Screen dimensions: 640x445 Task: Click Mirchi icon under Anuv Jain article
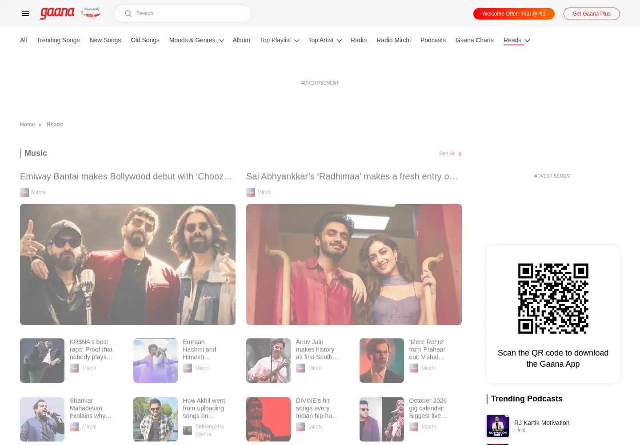[x=300, y=368]
